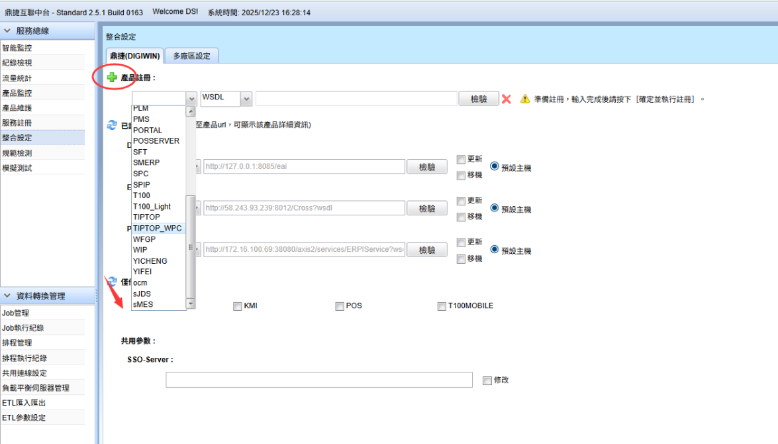Check the KMI checkbox
The height and width of the screenshot is (444, 778).
237,306
